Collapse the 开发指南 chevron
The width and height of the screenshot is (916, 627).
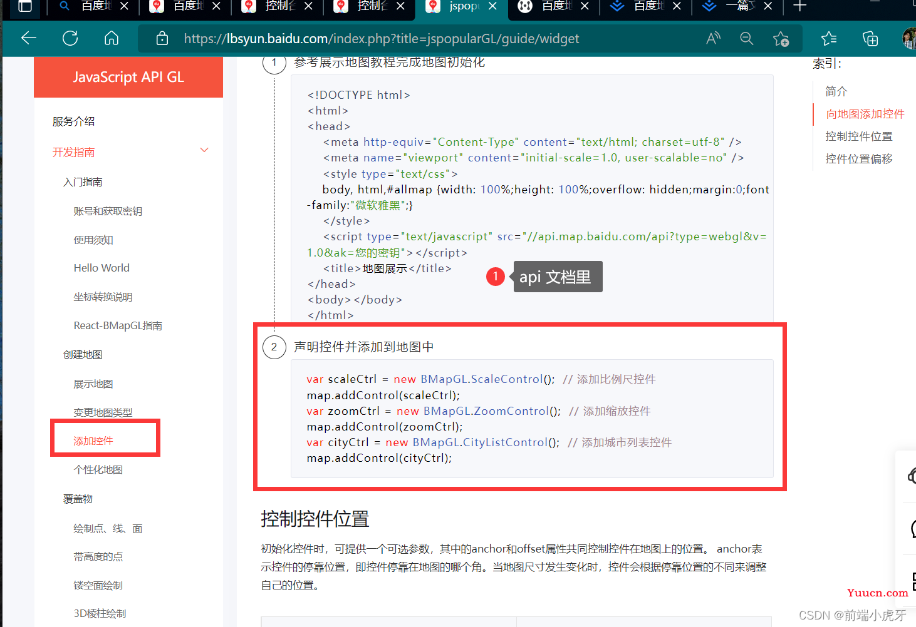(x=204, y=150)
